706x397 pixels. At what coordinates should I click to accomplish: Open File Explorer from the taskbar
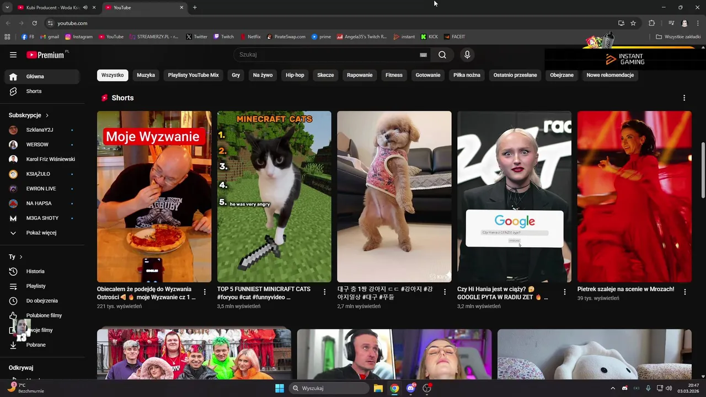(378, 388)
